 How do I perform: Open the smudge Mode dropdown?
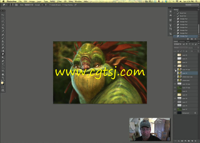coord(29,5)
